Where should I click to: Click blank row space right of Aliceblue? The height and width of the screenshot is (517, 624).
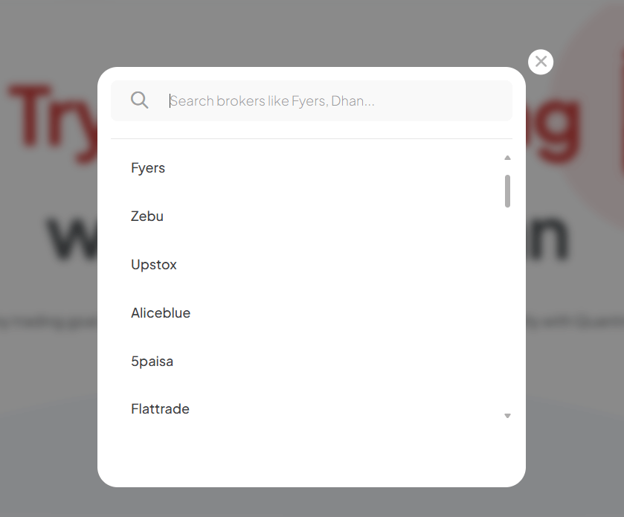[x=335, y=313]
